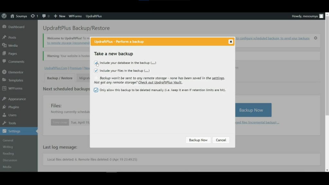Open the incremental backup link

[x=257, y=122]
